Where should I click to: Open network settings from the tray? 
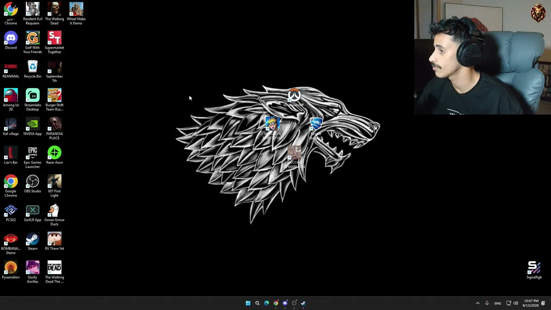pyautogui.click(x=508, y=303)
